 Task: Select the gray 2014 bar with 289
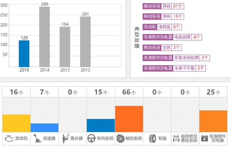(x=44, y=37)
